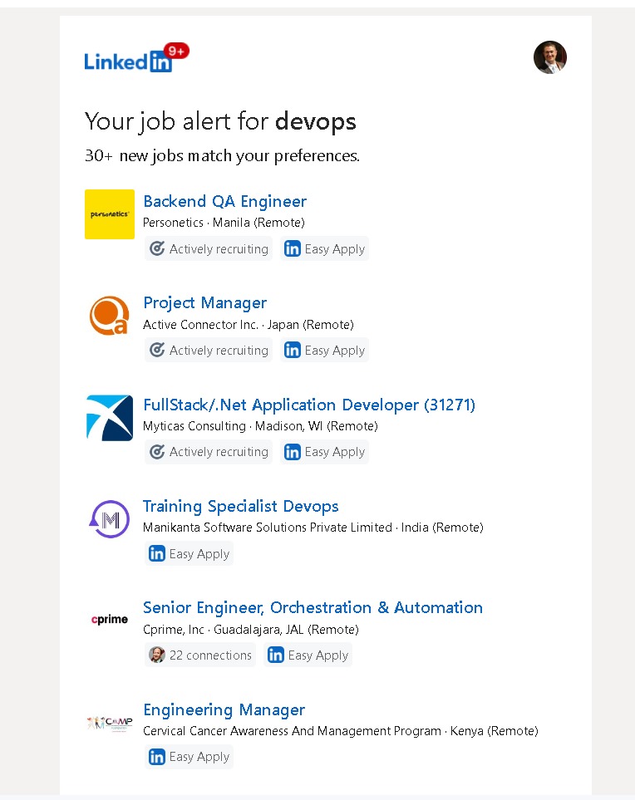Viewport: 635px width, 800px height.
Task: Click Active Connector Inc. · Japan (Remote) text
Action: pos(248,325)
